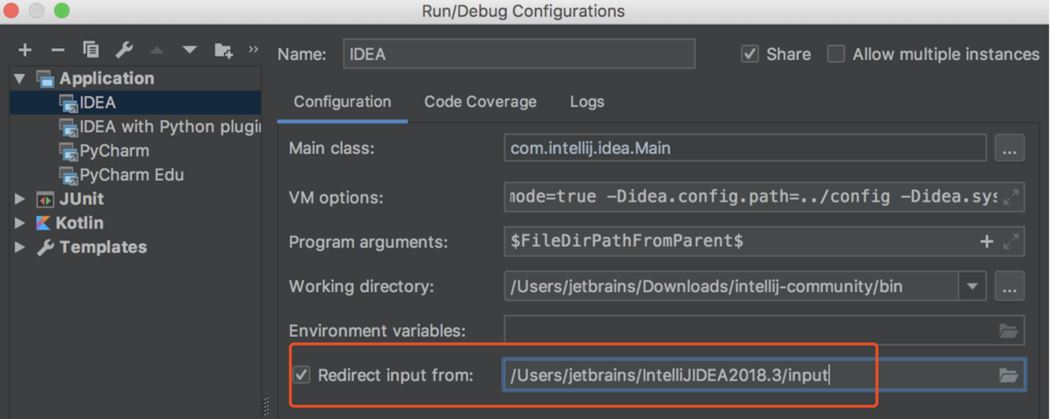
Task: Expand the VM options field editor
Action: [x=1011, y=197]
